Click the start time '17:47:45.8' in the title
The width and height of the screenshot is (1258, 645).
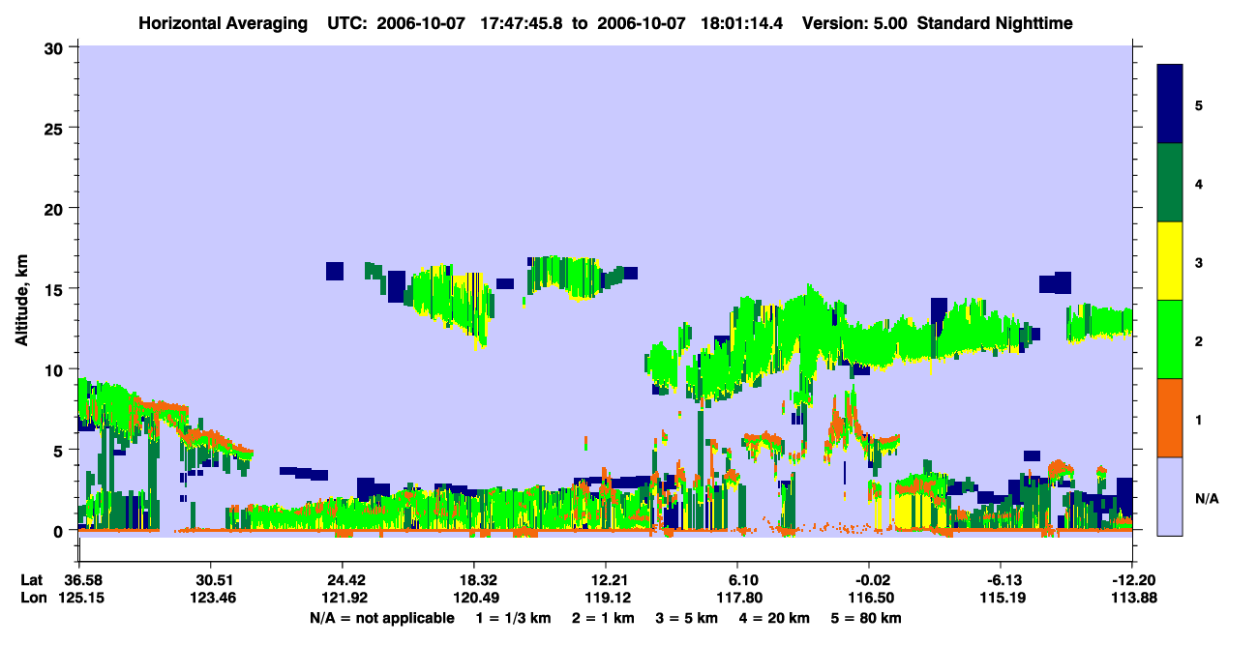pos(521,22)
